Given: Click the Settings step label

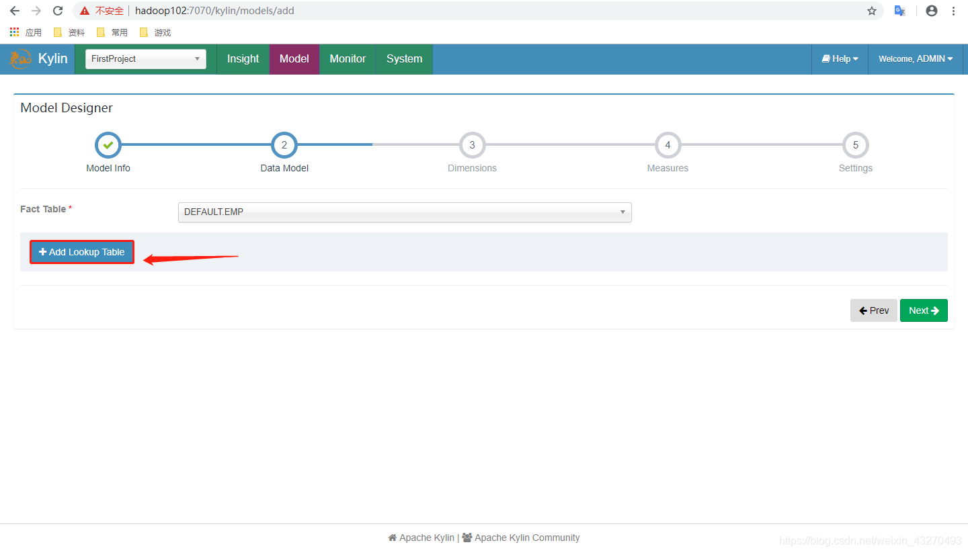Looking at the screenshot, I should click(x=856, y=168).
